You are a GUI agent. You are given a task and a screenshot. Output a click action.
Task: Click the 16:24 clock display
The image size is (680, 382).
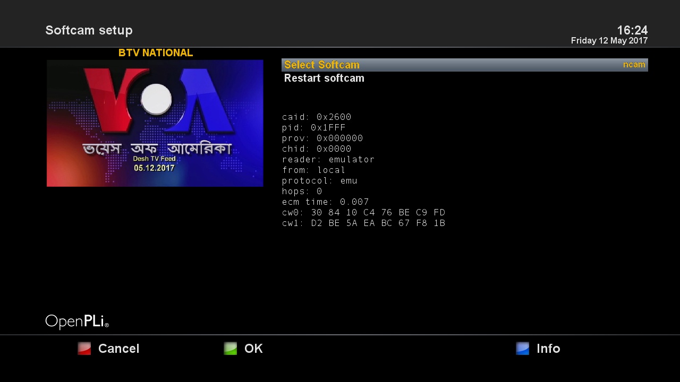[x=632, y=30]
